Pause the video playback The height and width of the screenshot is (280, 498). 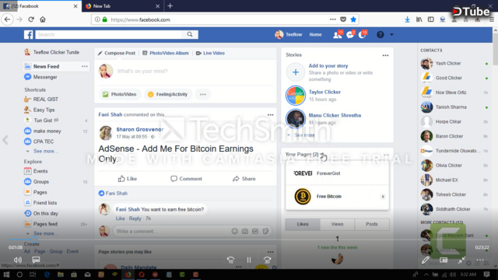coord(249,260)
